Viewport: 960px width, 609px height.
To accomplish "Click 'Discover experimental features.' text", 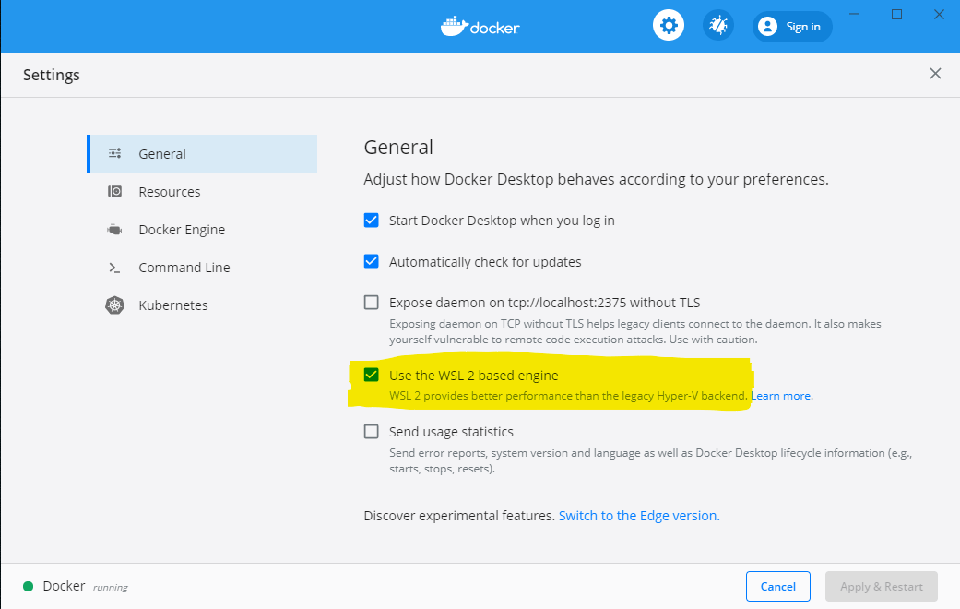I will [x=459, y=516].
